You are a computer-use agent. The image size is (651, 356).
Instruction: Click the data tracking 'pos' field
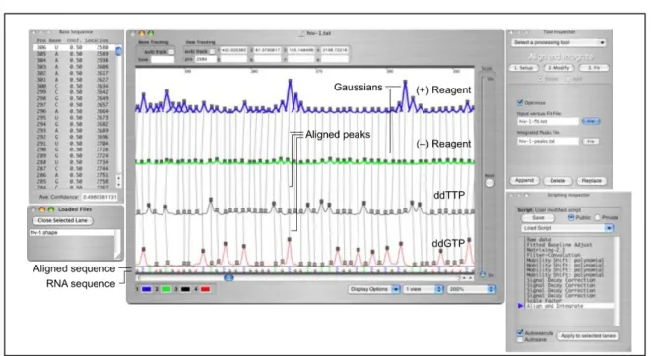(x=206, y=59)
